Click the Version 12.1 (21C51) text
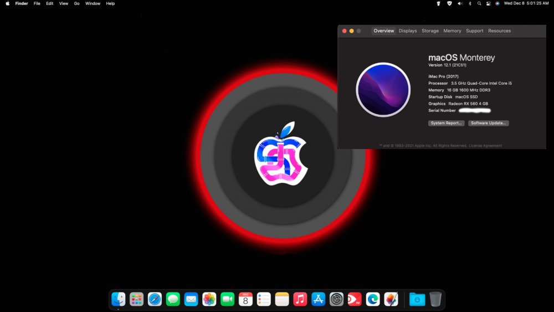554x312 pixels. 447,65
